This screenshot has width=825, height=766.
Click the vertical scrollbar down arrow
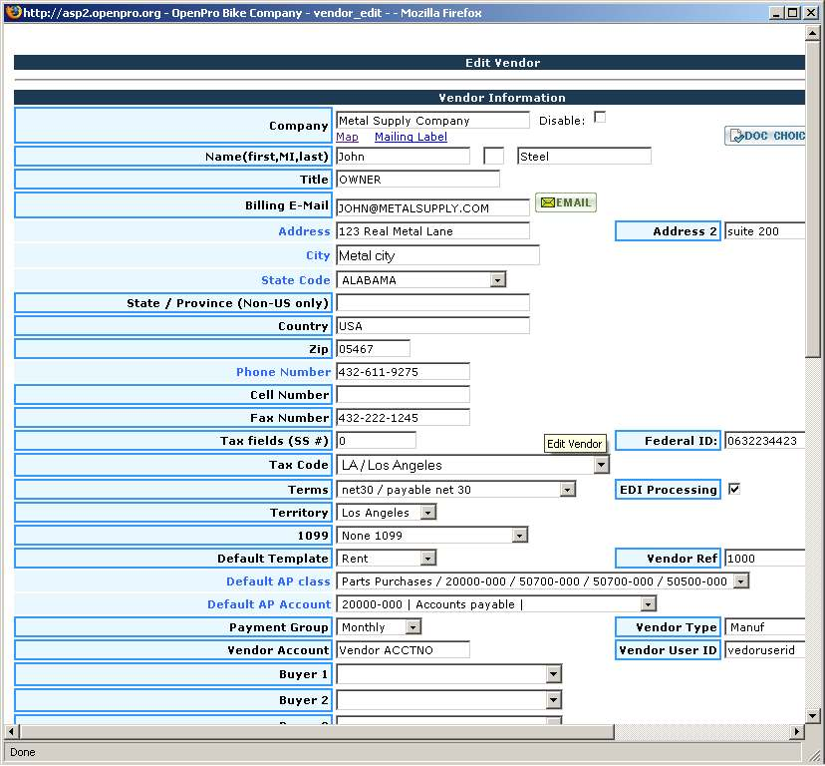tap(814, 716)
